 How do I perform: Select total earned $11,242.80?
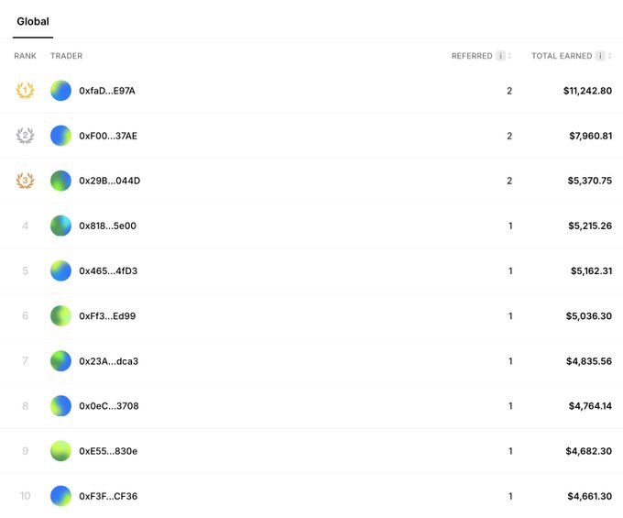click(587, 91)
